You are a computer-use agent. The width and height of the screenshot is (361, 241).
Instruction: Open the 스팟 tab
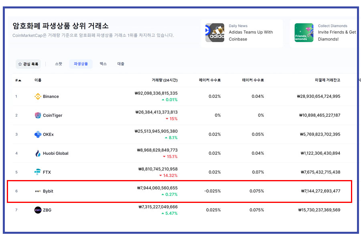pyautogui.click(x=59, y=64)
